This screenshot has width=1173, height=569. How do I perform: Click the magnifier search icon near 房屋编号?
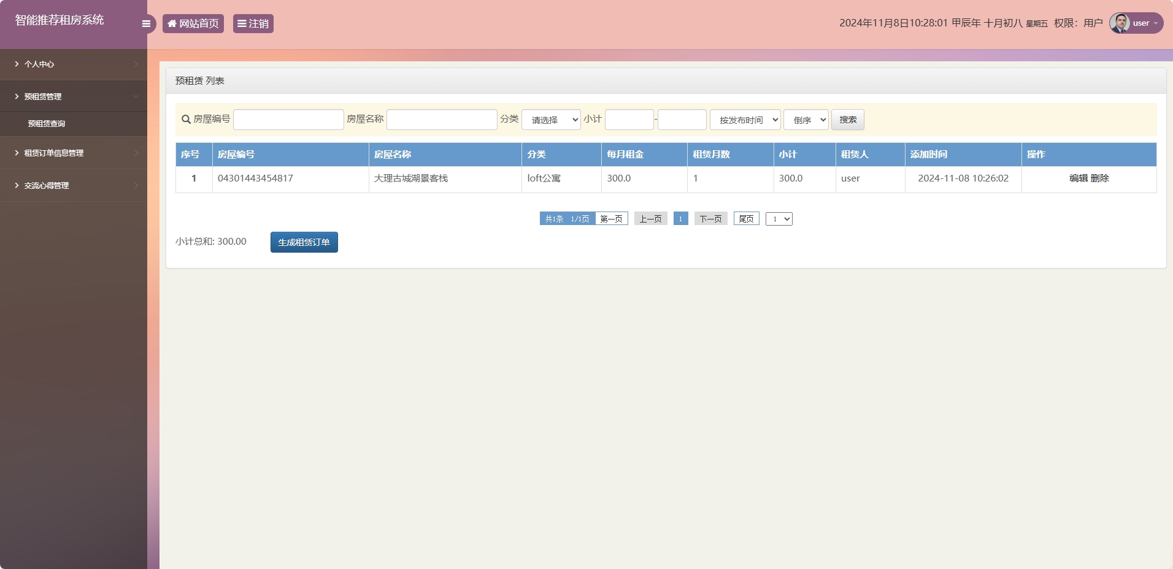click(185, 120)
